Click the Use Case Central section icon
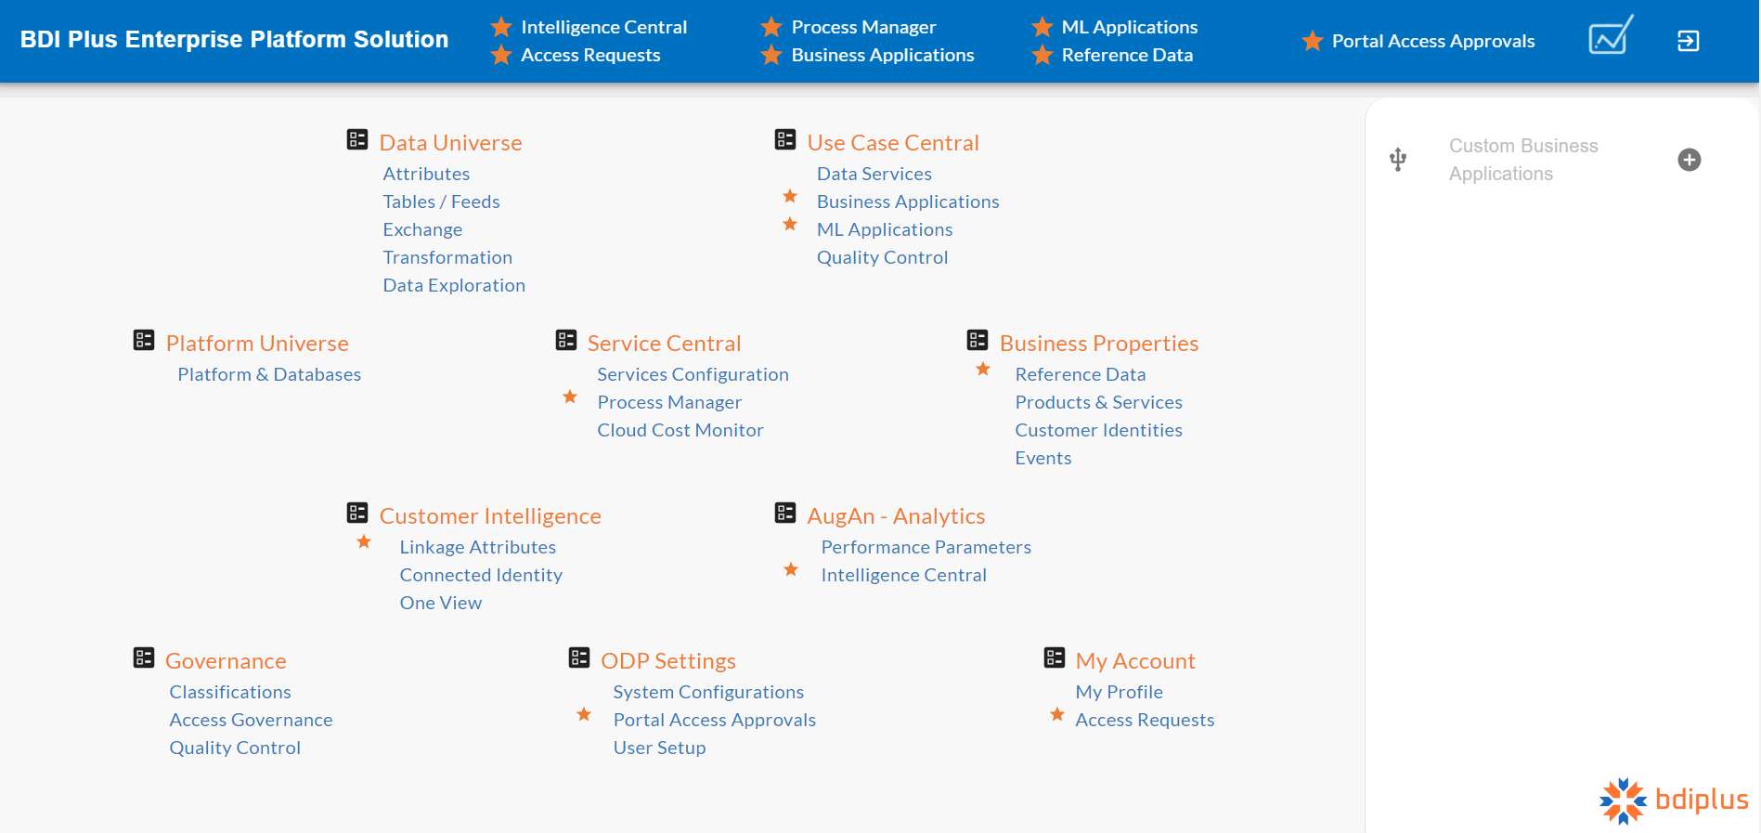The width and height of the screenshot is (1761, 833). tap(785, 140)
